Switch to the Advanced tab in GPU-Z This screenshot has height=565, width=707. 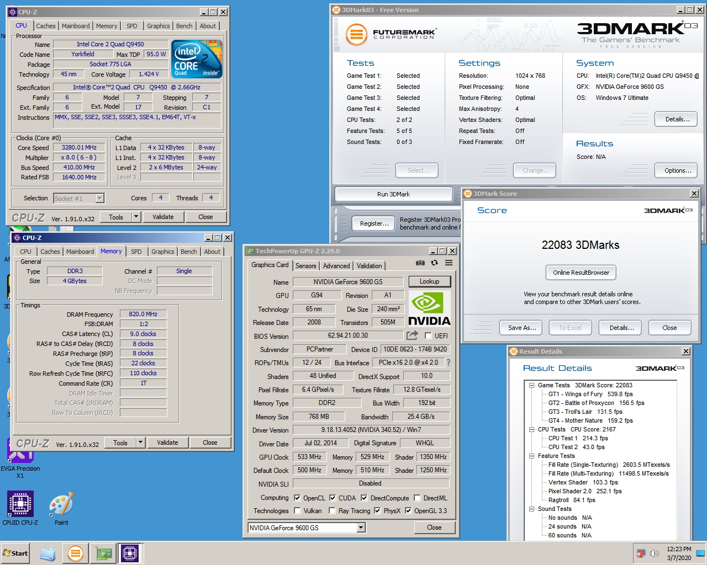pos(336,266)
